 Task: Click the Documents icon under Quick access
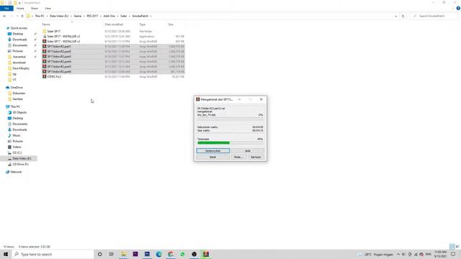pyautogui.click(x=9, y=45)
